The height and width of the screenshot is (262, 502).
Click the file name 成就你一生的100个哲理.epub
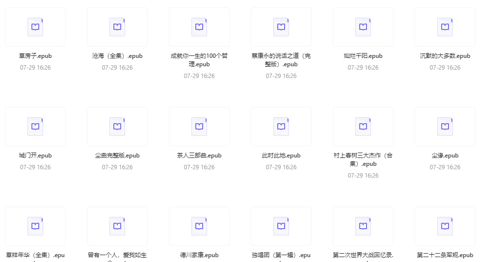(x=199, y=60)
